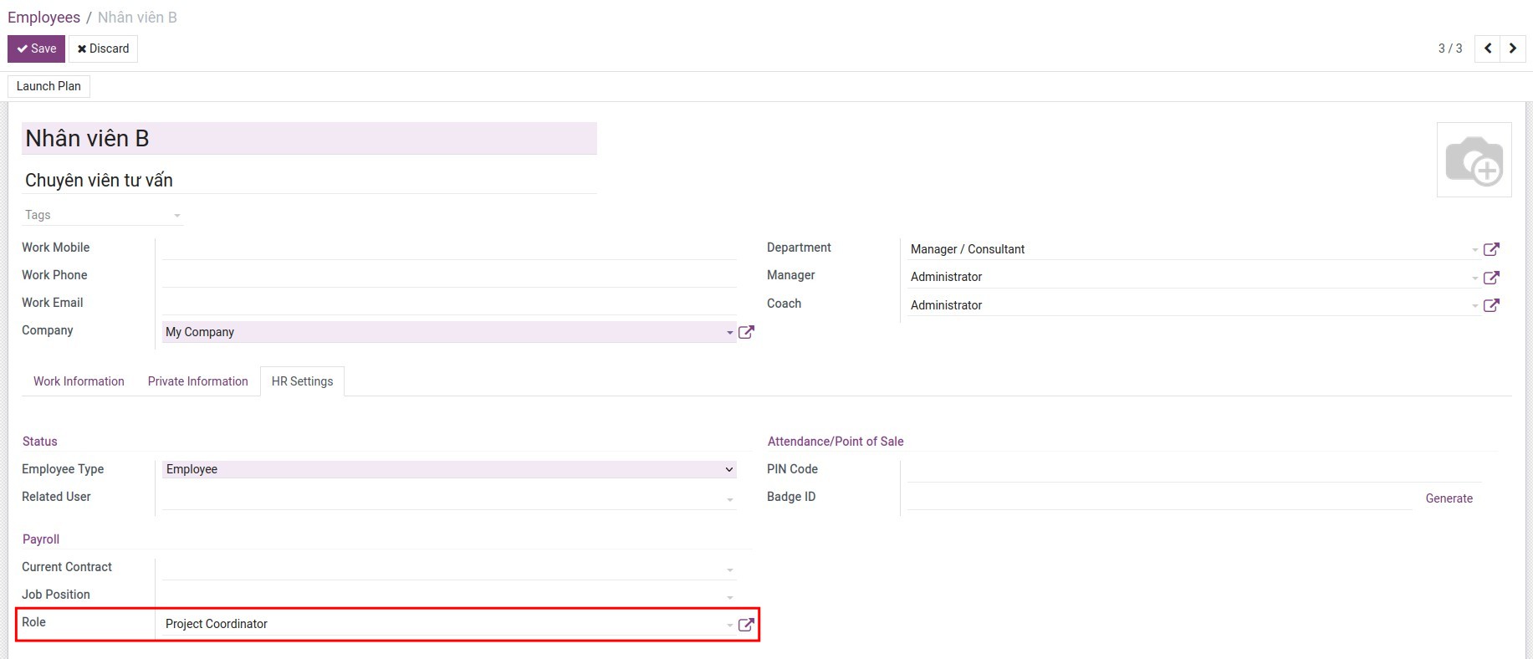1533x659 pixels.
Task: Switch to Work Information tab
Action: 79,381
